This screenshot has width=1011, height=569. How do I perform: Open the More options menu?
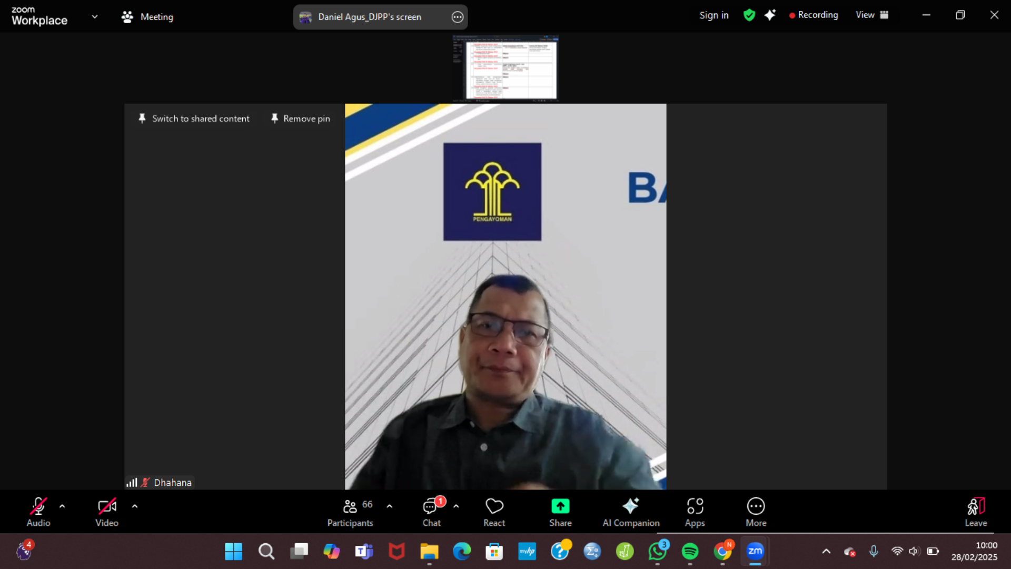[756, 512]
